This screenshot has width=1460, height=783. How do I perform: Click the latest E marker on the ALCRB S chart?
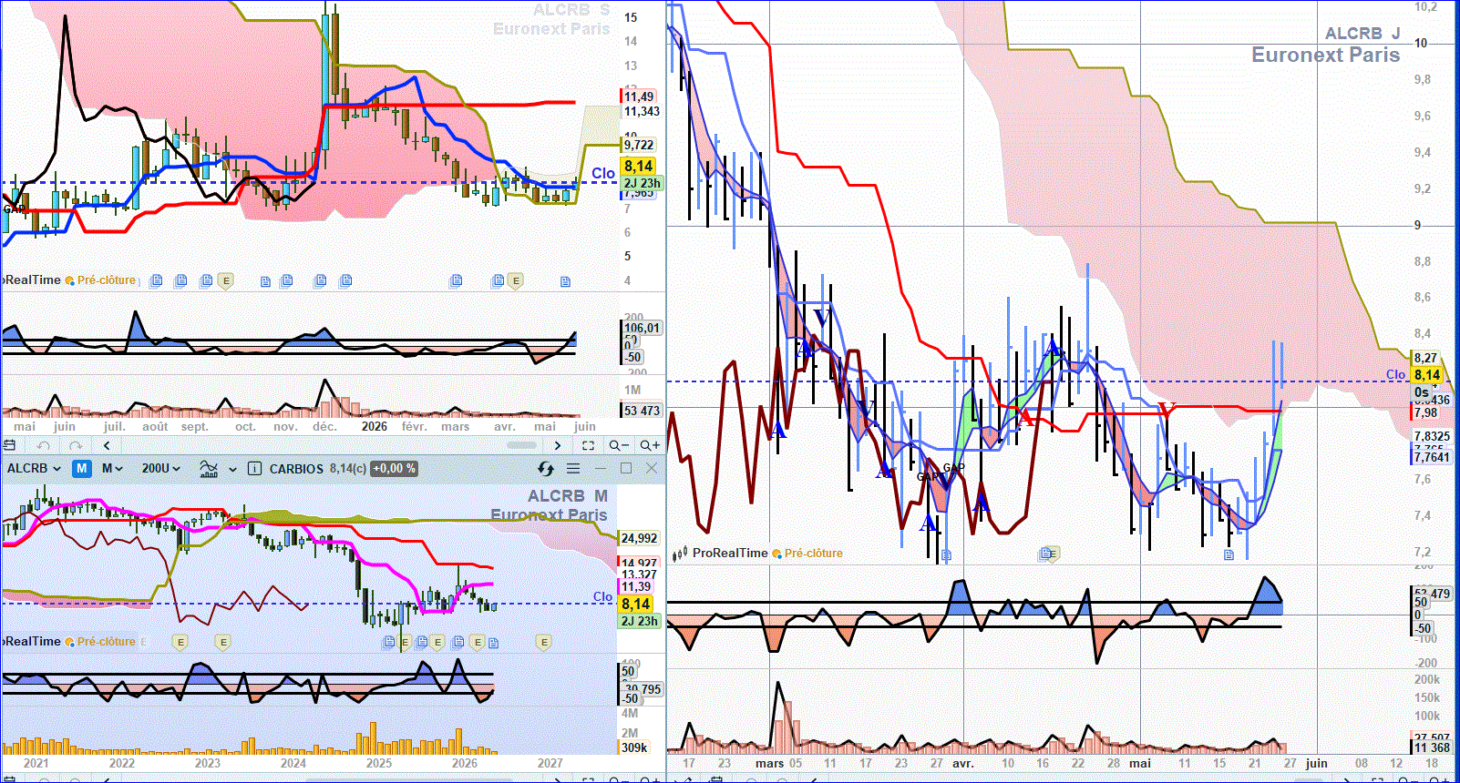pos(516,281)
